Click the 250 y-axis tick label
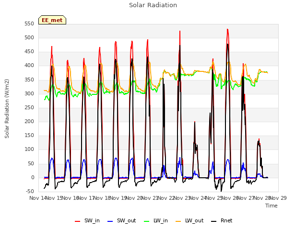The width and height of the screenshot is (307, 230). pyautogui.click(x=29, y=107)
